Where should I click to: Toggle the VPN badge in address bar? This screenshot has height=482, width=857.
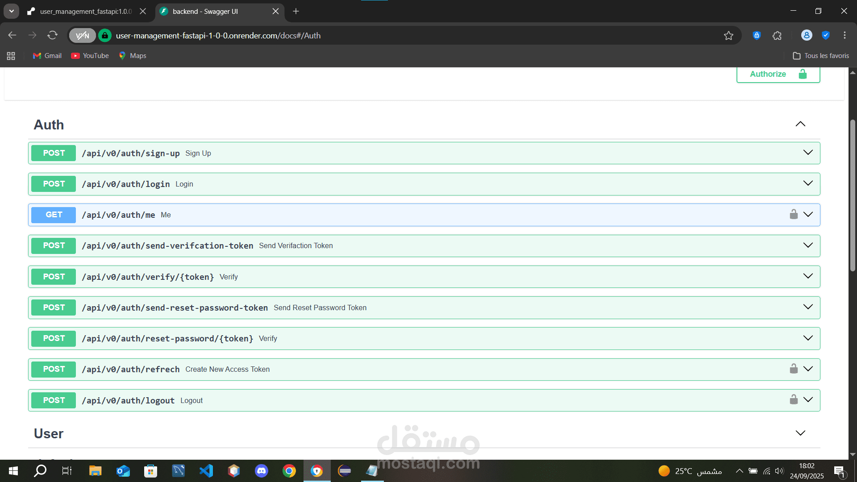click(83, 36)
